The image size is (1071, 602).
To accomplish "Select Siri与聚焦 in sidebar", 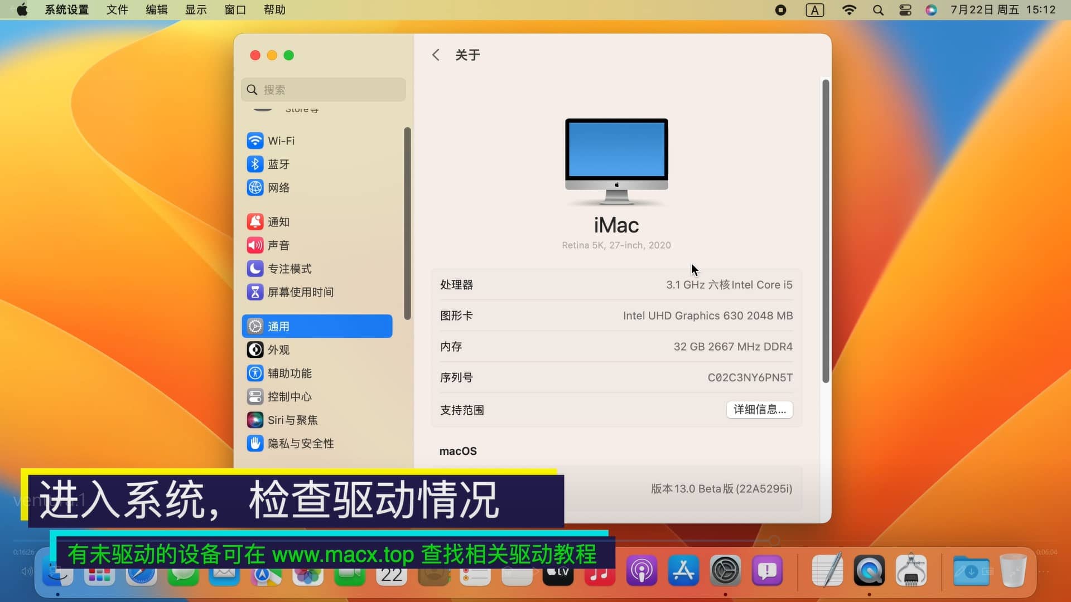I will click(x=292, y=420).
